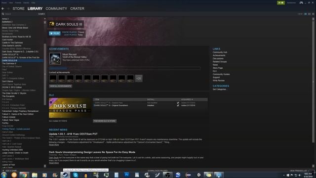Open the Community Guides link

click(221, 74)
